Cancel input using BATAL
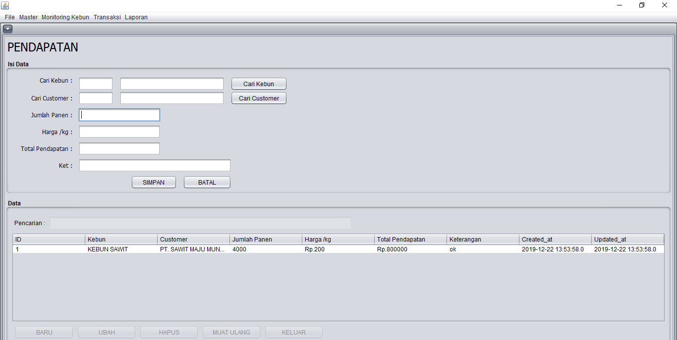This screenshot has width=677, height=340. point(207,182)
